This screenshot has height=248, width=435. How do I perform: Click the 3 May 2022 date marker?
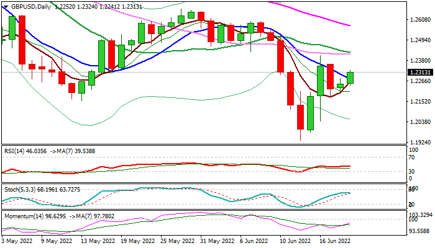point(17,241)
